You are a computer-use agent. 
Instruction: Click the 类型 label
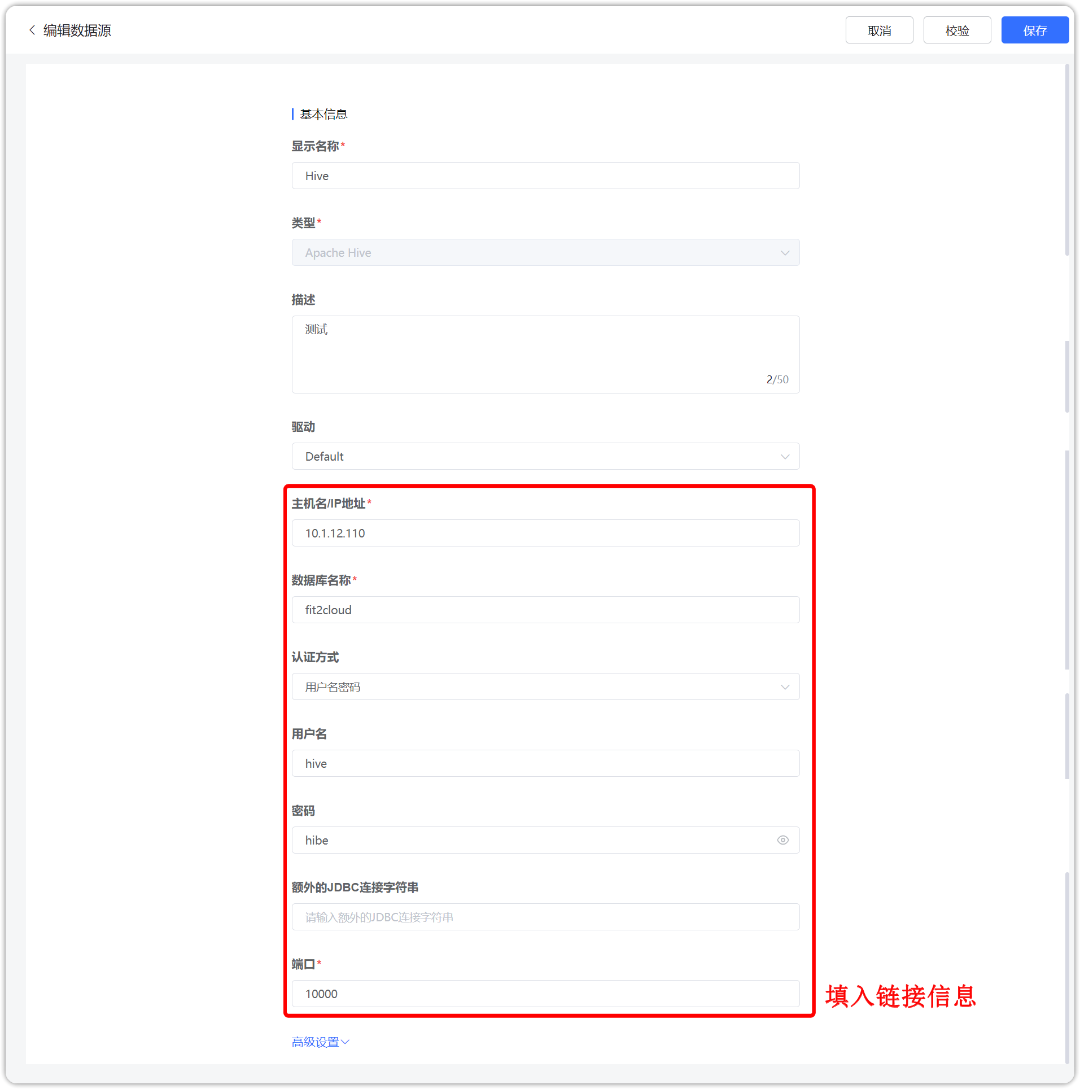tap(303, 223)
